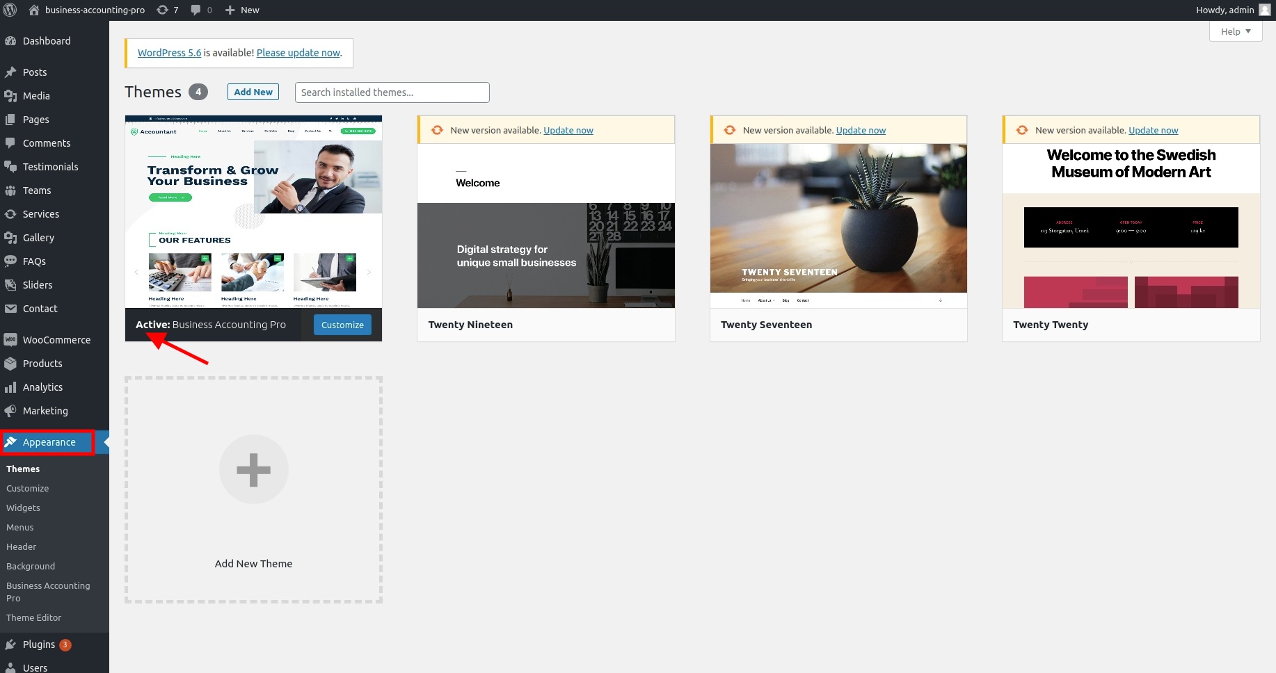
Task: Open the Twenty Nineteen theme thumbnail
Action: pos(546,226)
